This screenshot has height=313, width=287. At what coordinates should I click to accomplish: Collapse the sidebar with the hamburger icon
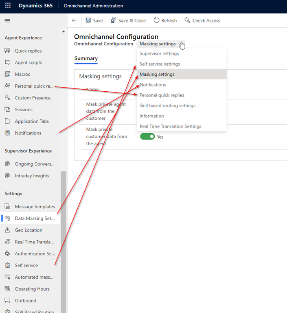pyautogui.click(x=7, y=20)
